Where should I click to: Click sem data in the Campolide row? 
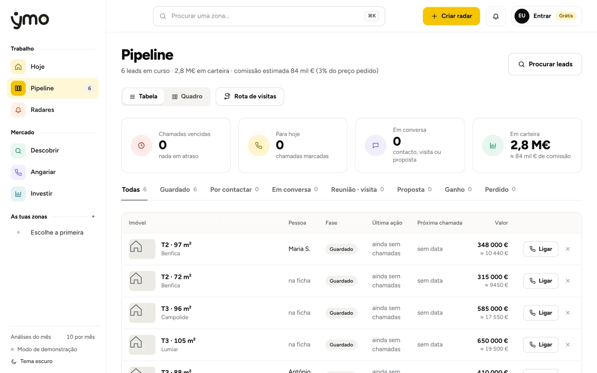430,313
